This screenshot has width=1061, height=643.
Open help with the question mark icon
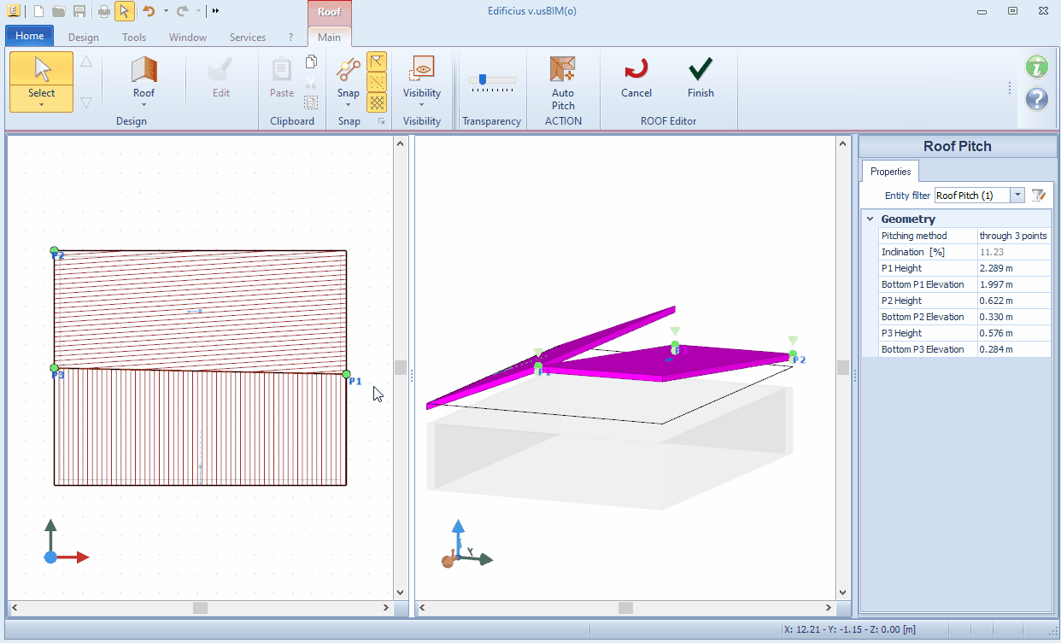[1036, 99]
